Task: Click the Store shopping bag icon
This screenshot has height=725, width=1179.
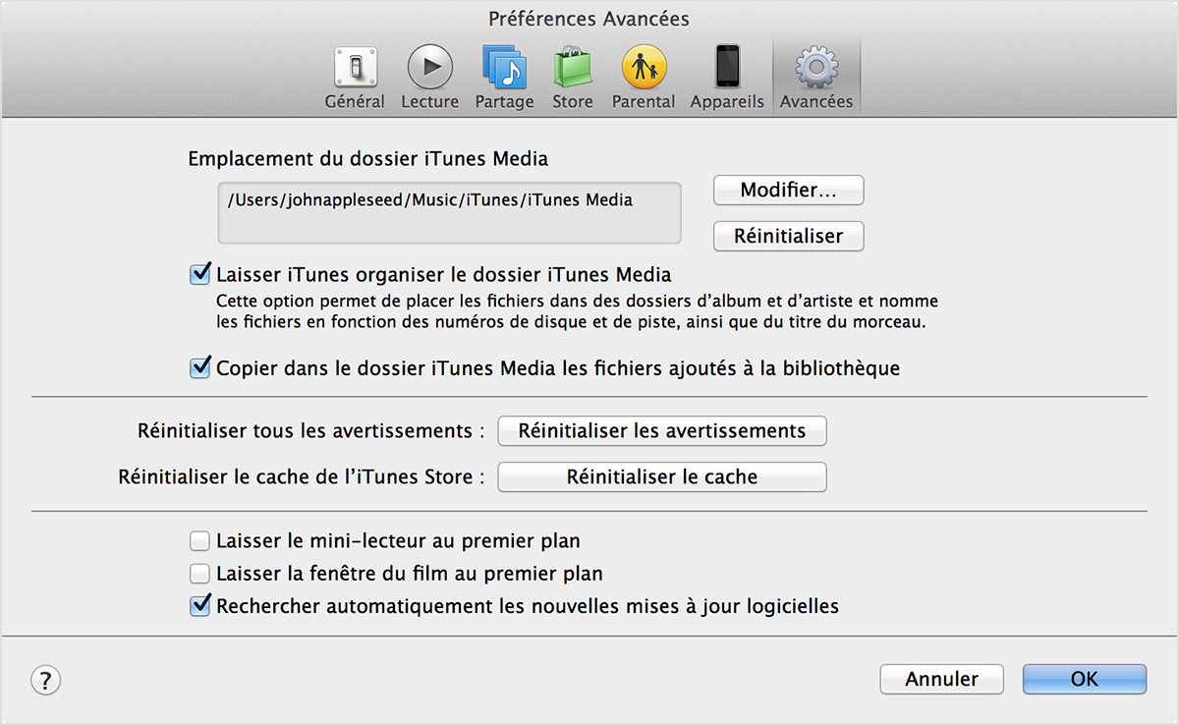Action: [572, 69]
